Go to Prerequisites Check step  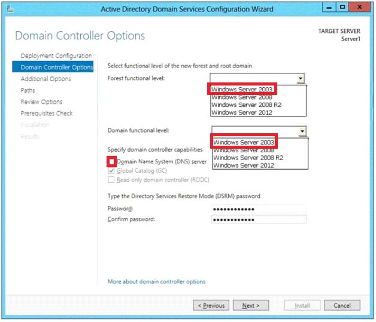[47, 113]
